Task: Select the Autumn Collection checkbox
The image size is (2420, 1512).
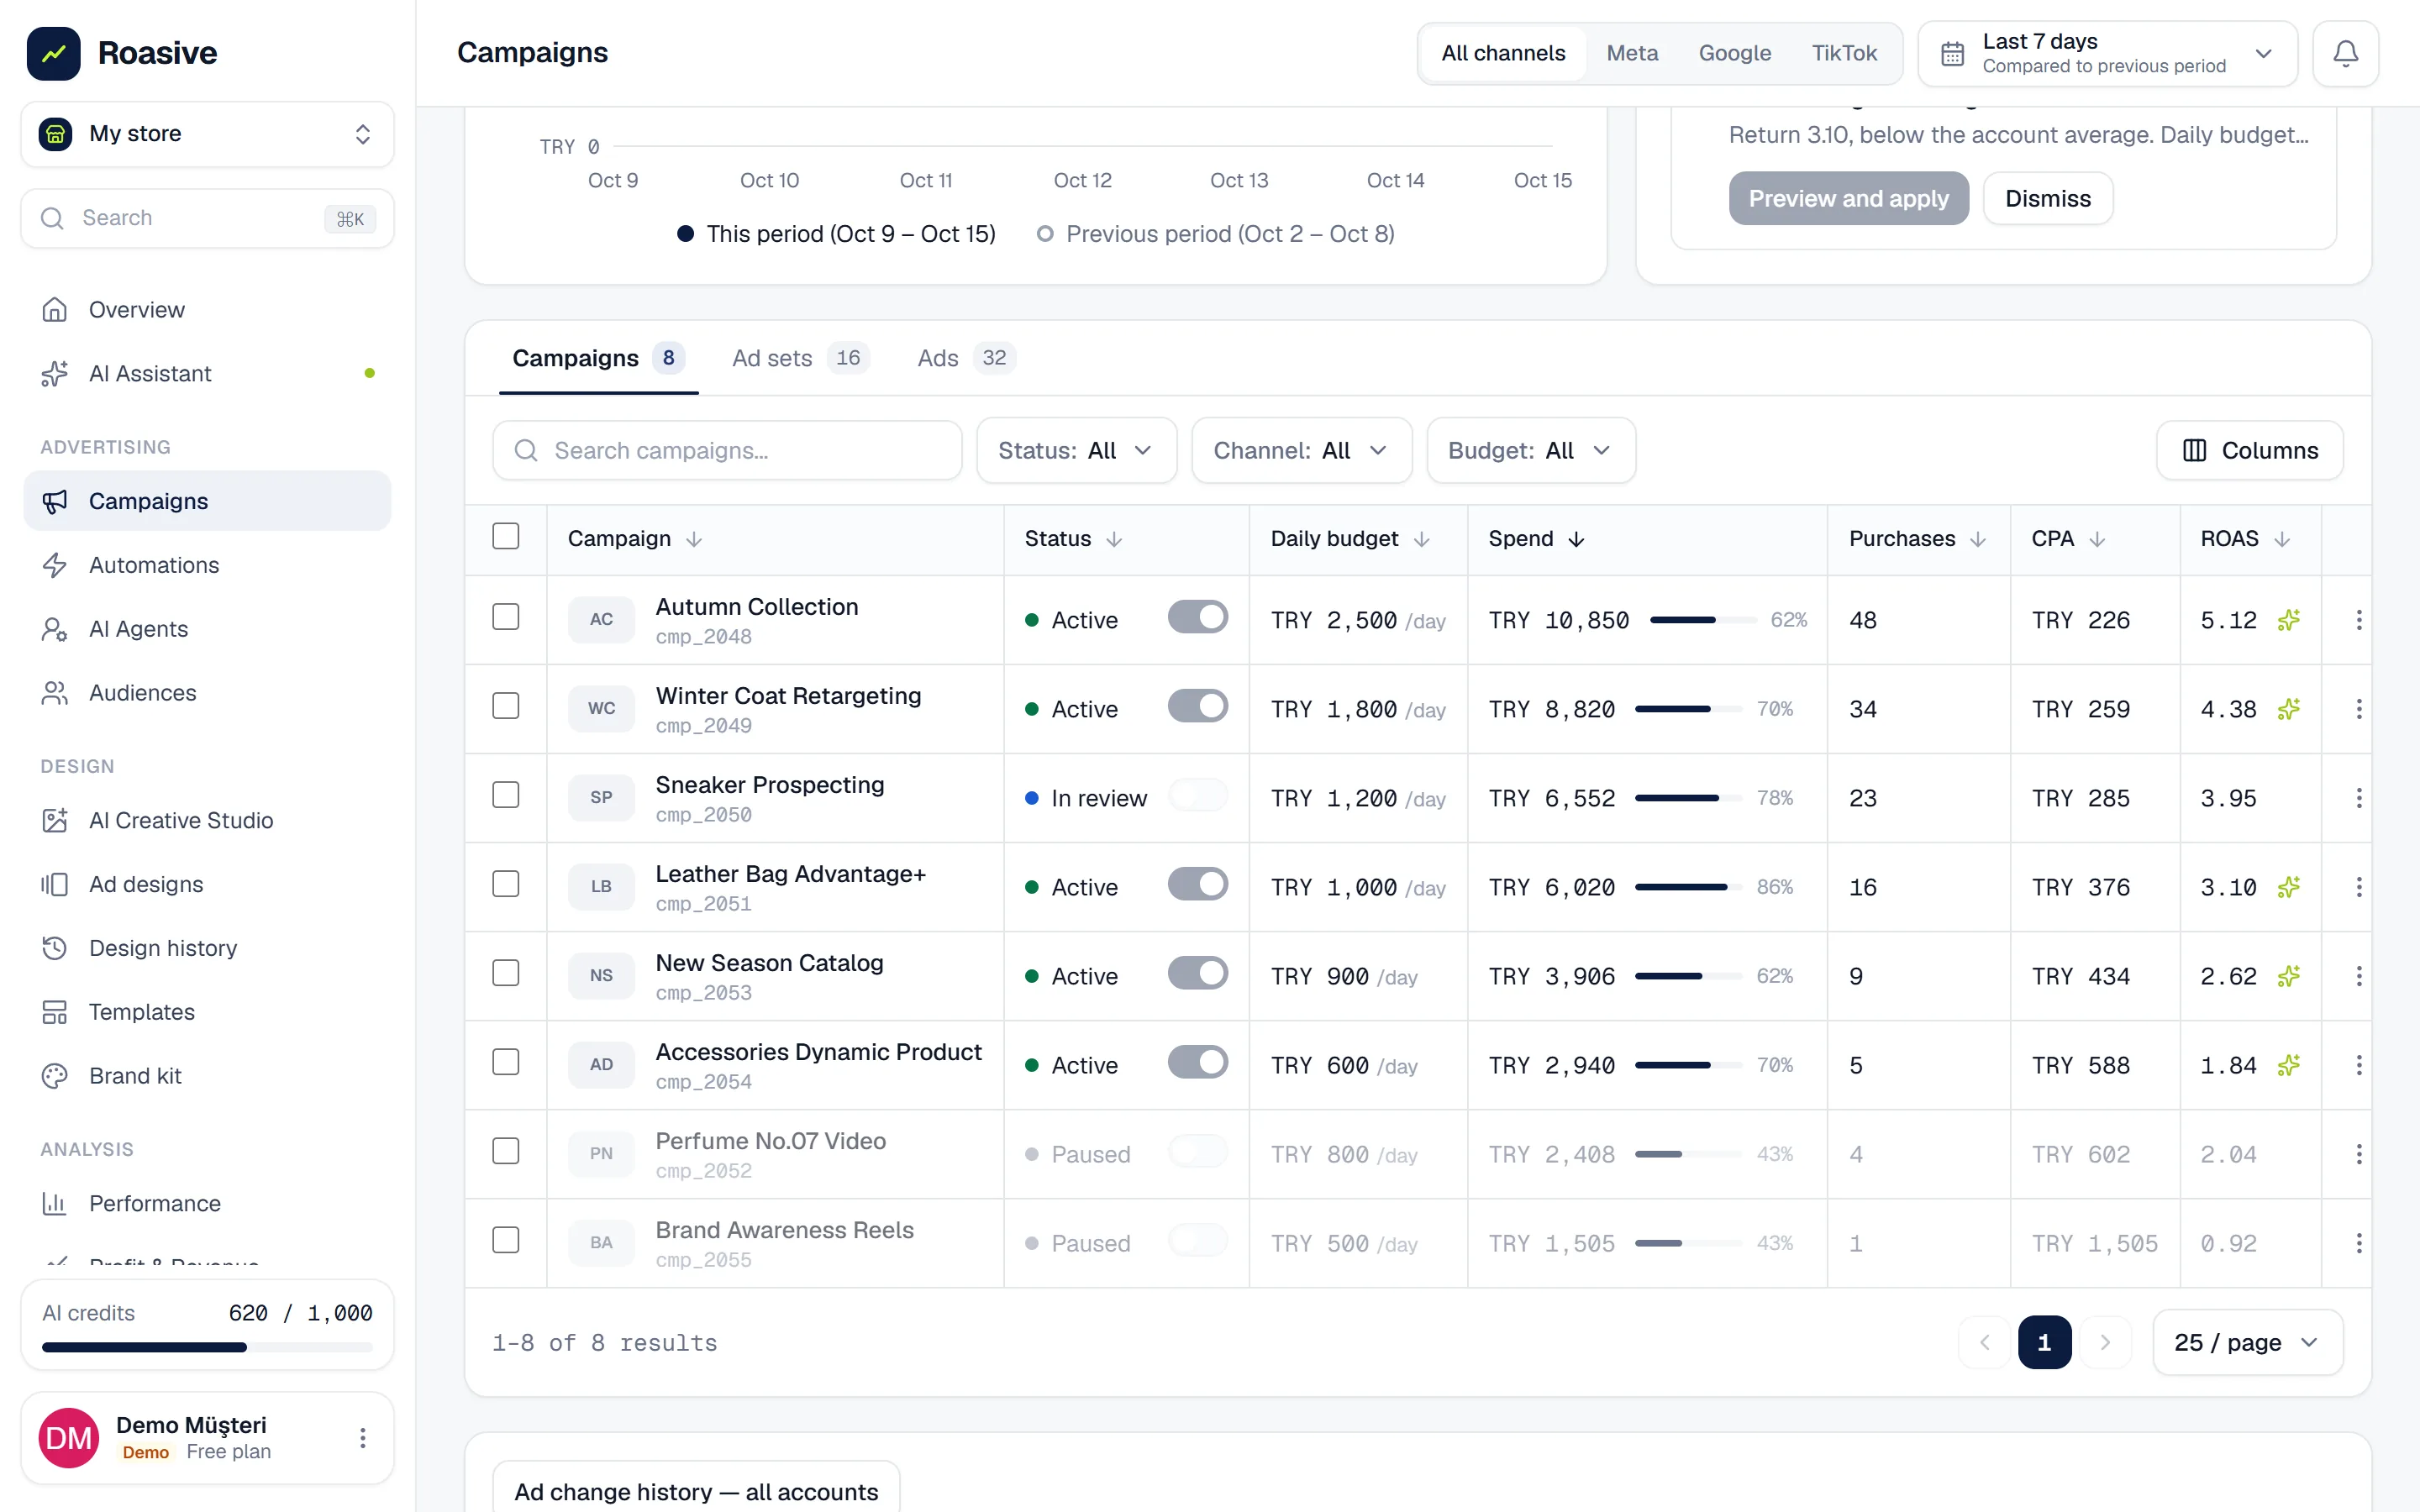Action: 506,617
